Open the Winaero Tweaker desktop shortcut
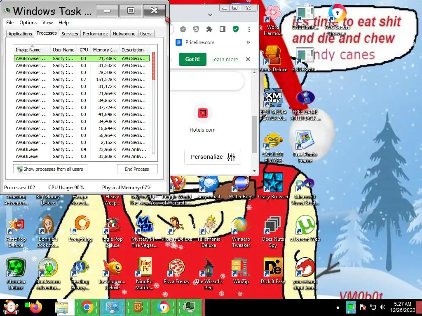 click(241, 233)
